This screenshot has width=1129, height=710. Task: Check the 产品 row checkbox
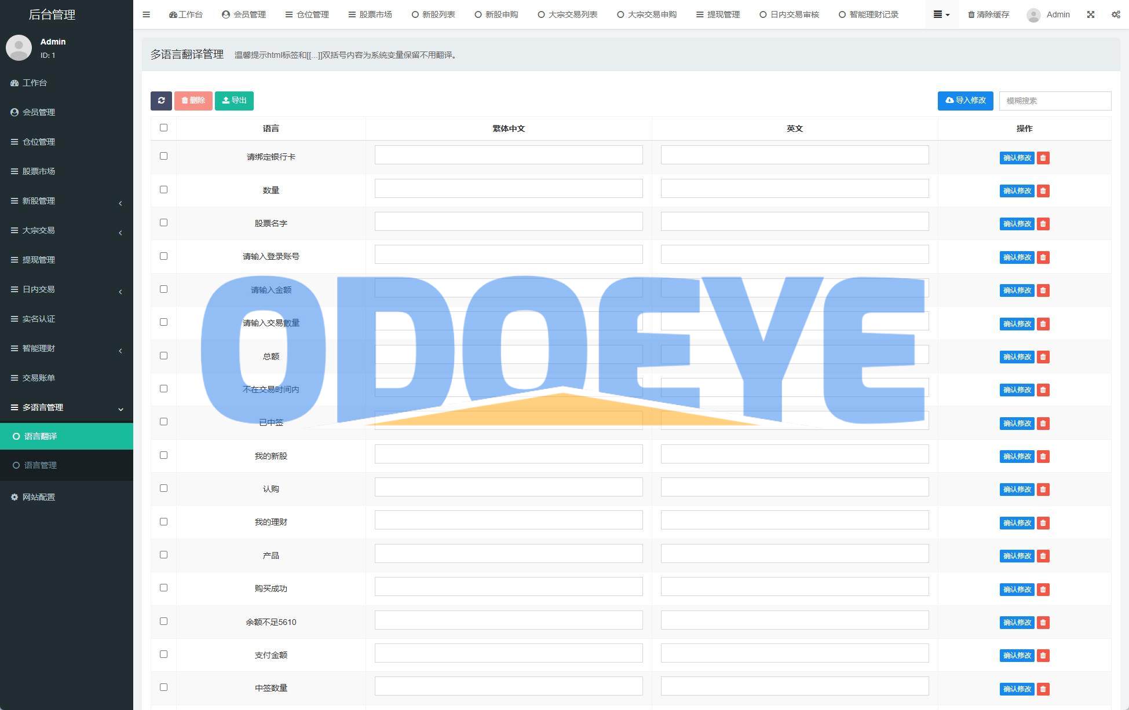[163, 554]
